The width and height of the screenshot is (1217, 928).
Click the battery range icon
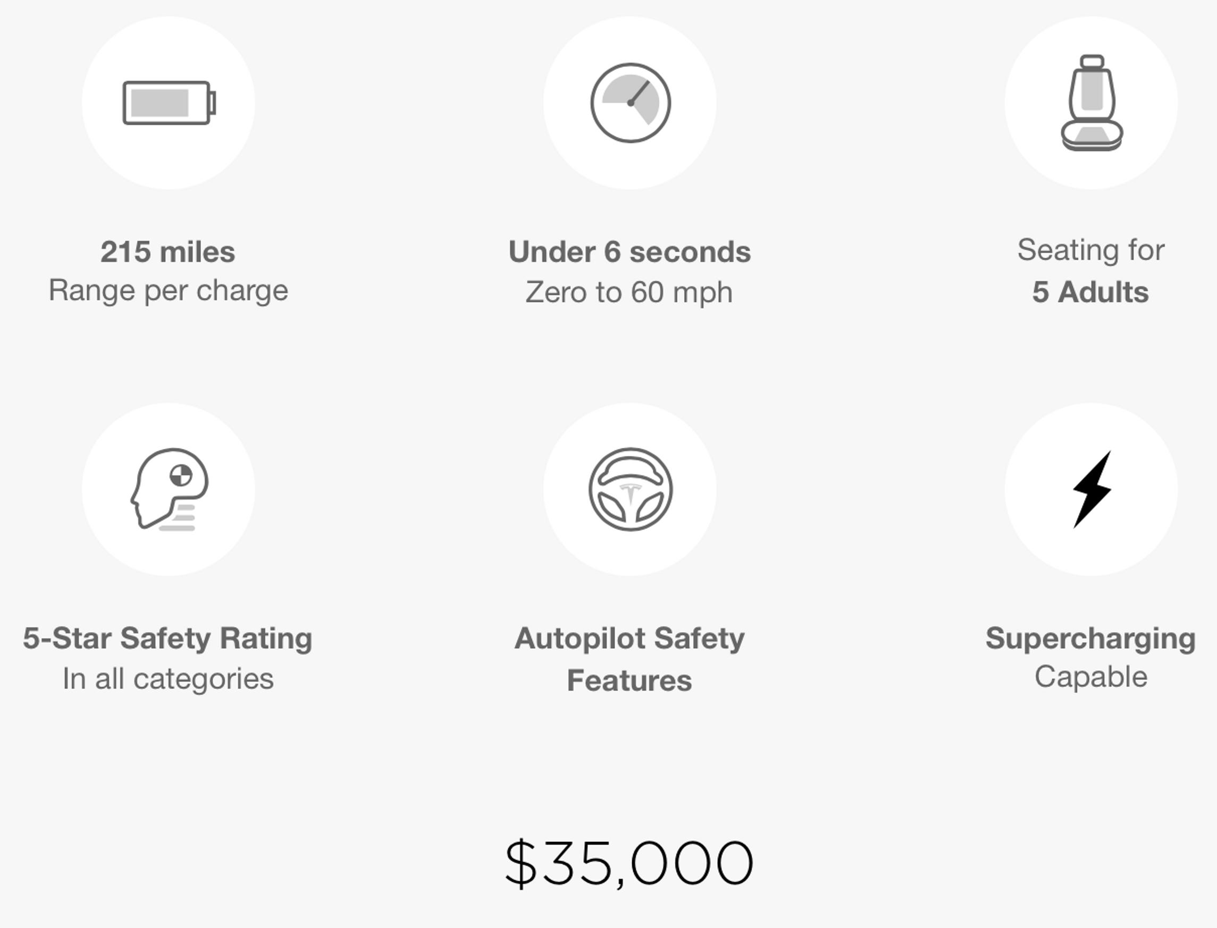169,103
